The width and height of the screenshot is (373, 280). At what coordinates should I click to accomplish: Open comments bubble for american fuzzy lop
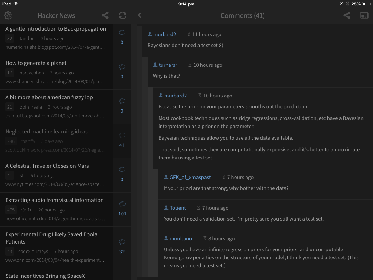click(x=122, y=101)
